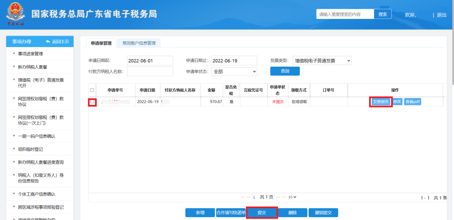Switch to the 常用客户信息管理 tab
This screenshot has width=454, height=220.
pyautogui.click(x=139, y=43)
